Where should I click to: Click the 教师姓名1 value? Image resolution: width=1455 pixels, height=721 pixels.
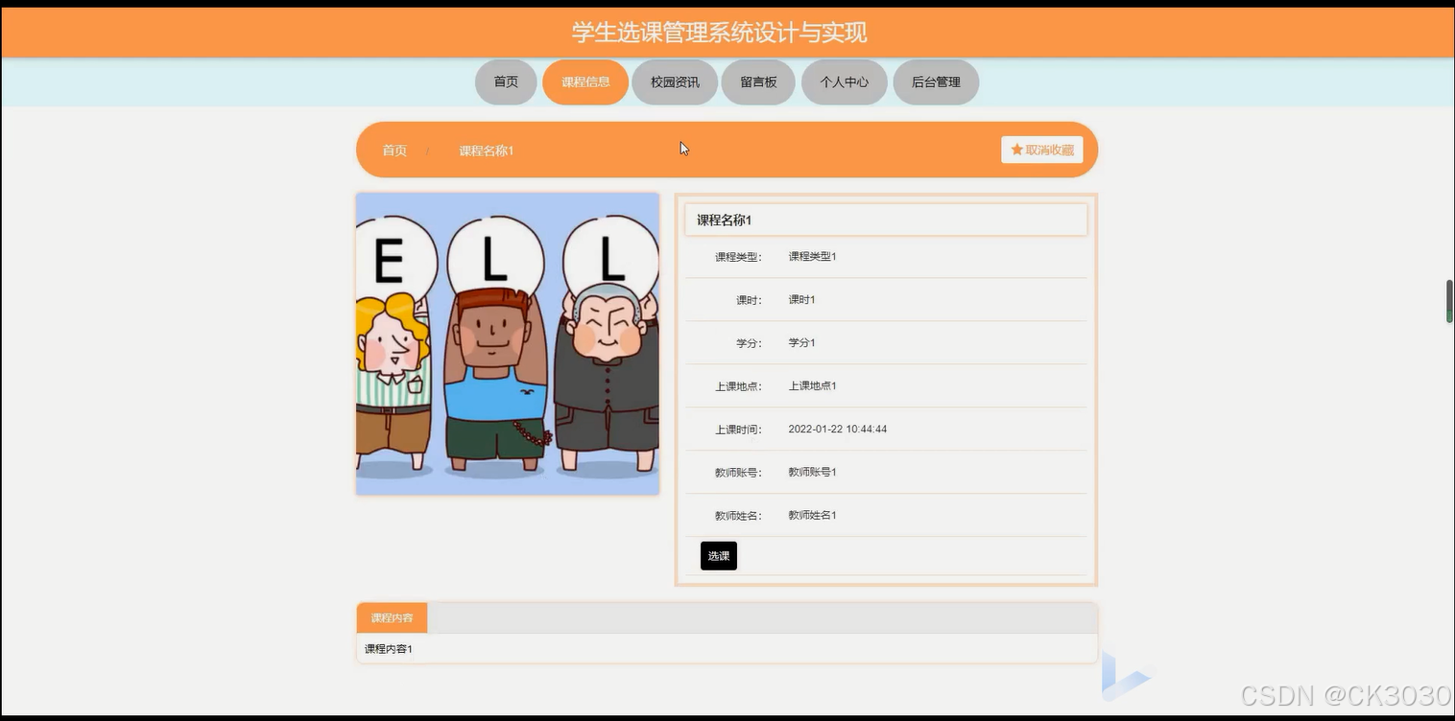813,515
